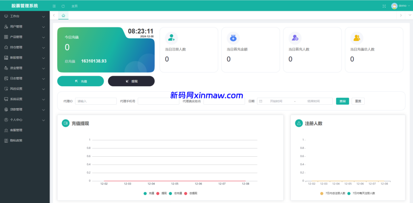
Task: Toggle the 充值 series in the chart legend
Action: click(149, 193)
